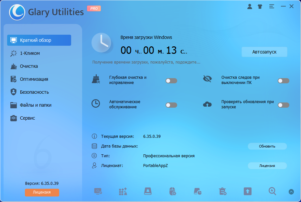Open the hamburger menu in title bar
This screenshot has height=202, width=301.
(x=271, y=6)
